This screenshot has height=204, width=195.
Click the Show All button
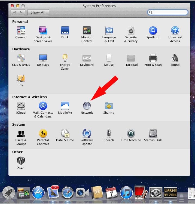click(38, 12)
